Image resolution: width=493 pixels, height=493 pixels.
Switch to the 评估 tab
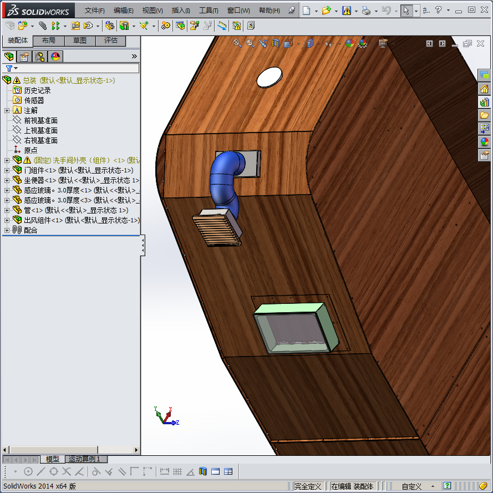tap(111, 40)
